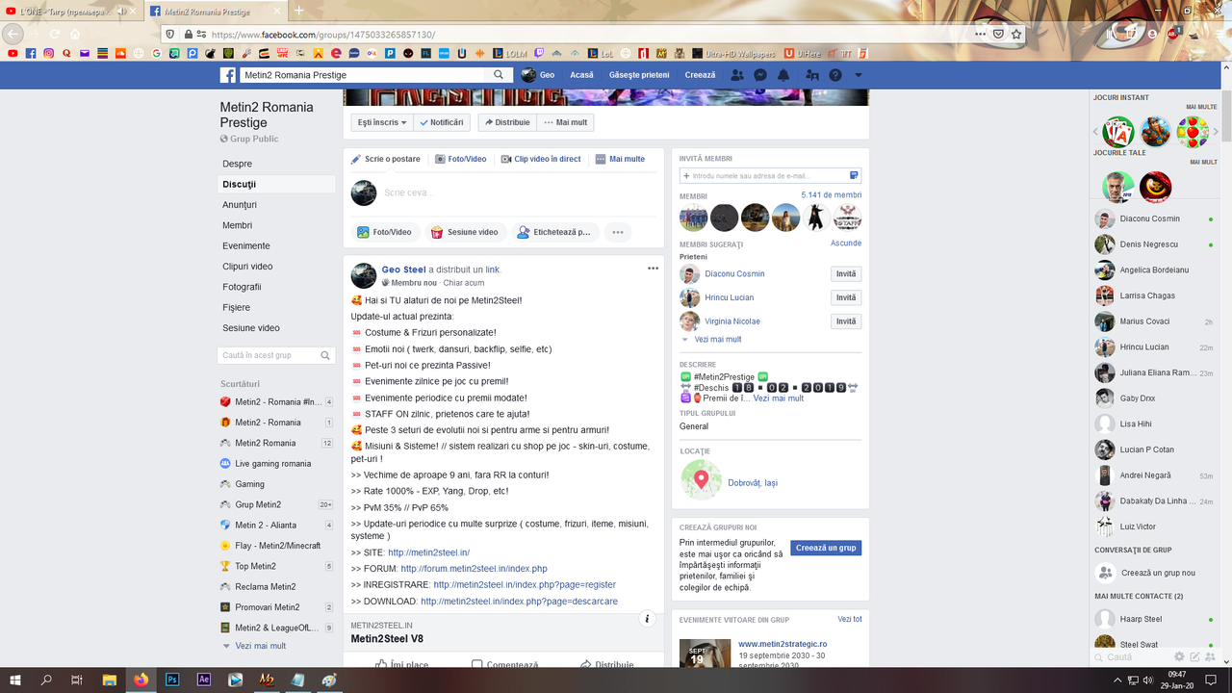Click the Creează un grup button
1232x693 pixels.
pos(826,548)
